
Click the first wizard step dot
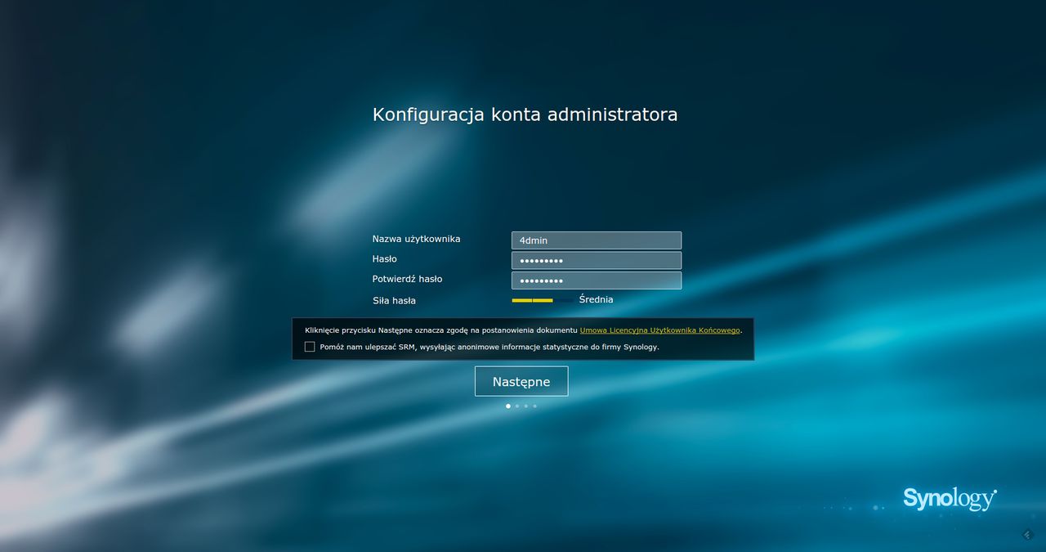click(508, 406)
